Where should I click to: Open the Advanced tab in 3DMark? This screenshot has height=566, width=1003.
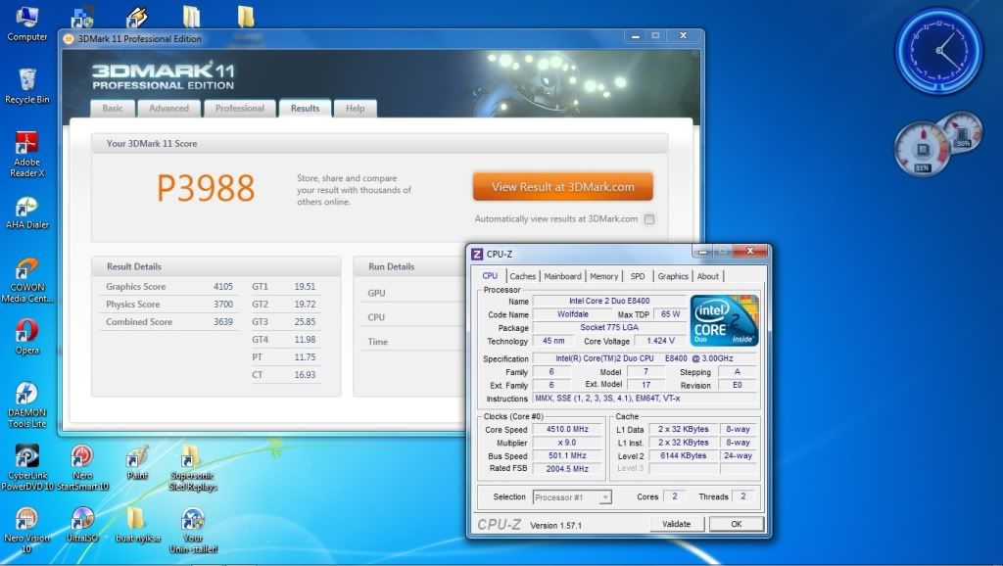pyautogui.click(x=168, y=108)
